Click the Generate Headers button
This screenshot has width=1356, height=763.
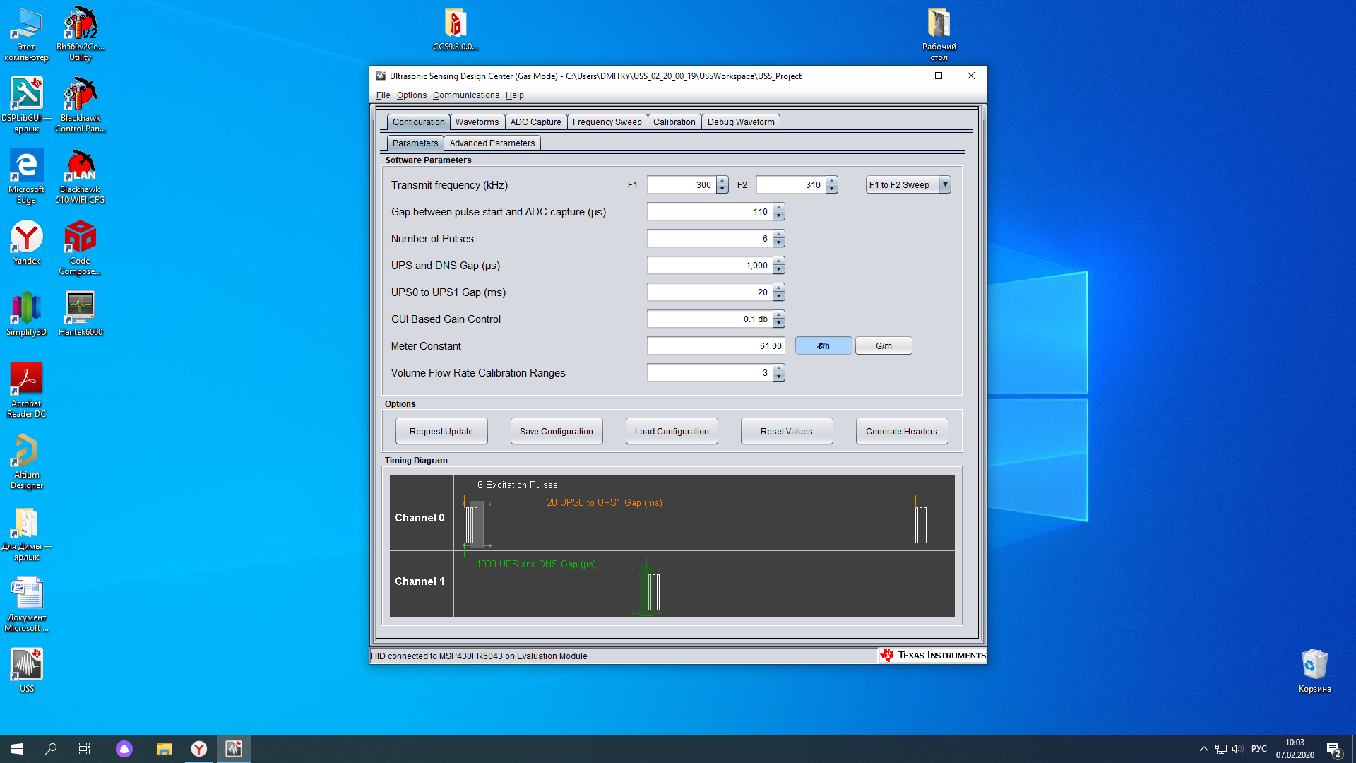pyautogui.click(x=901, y=431)
